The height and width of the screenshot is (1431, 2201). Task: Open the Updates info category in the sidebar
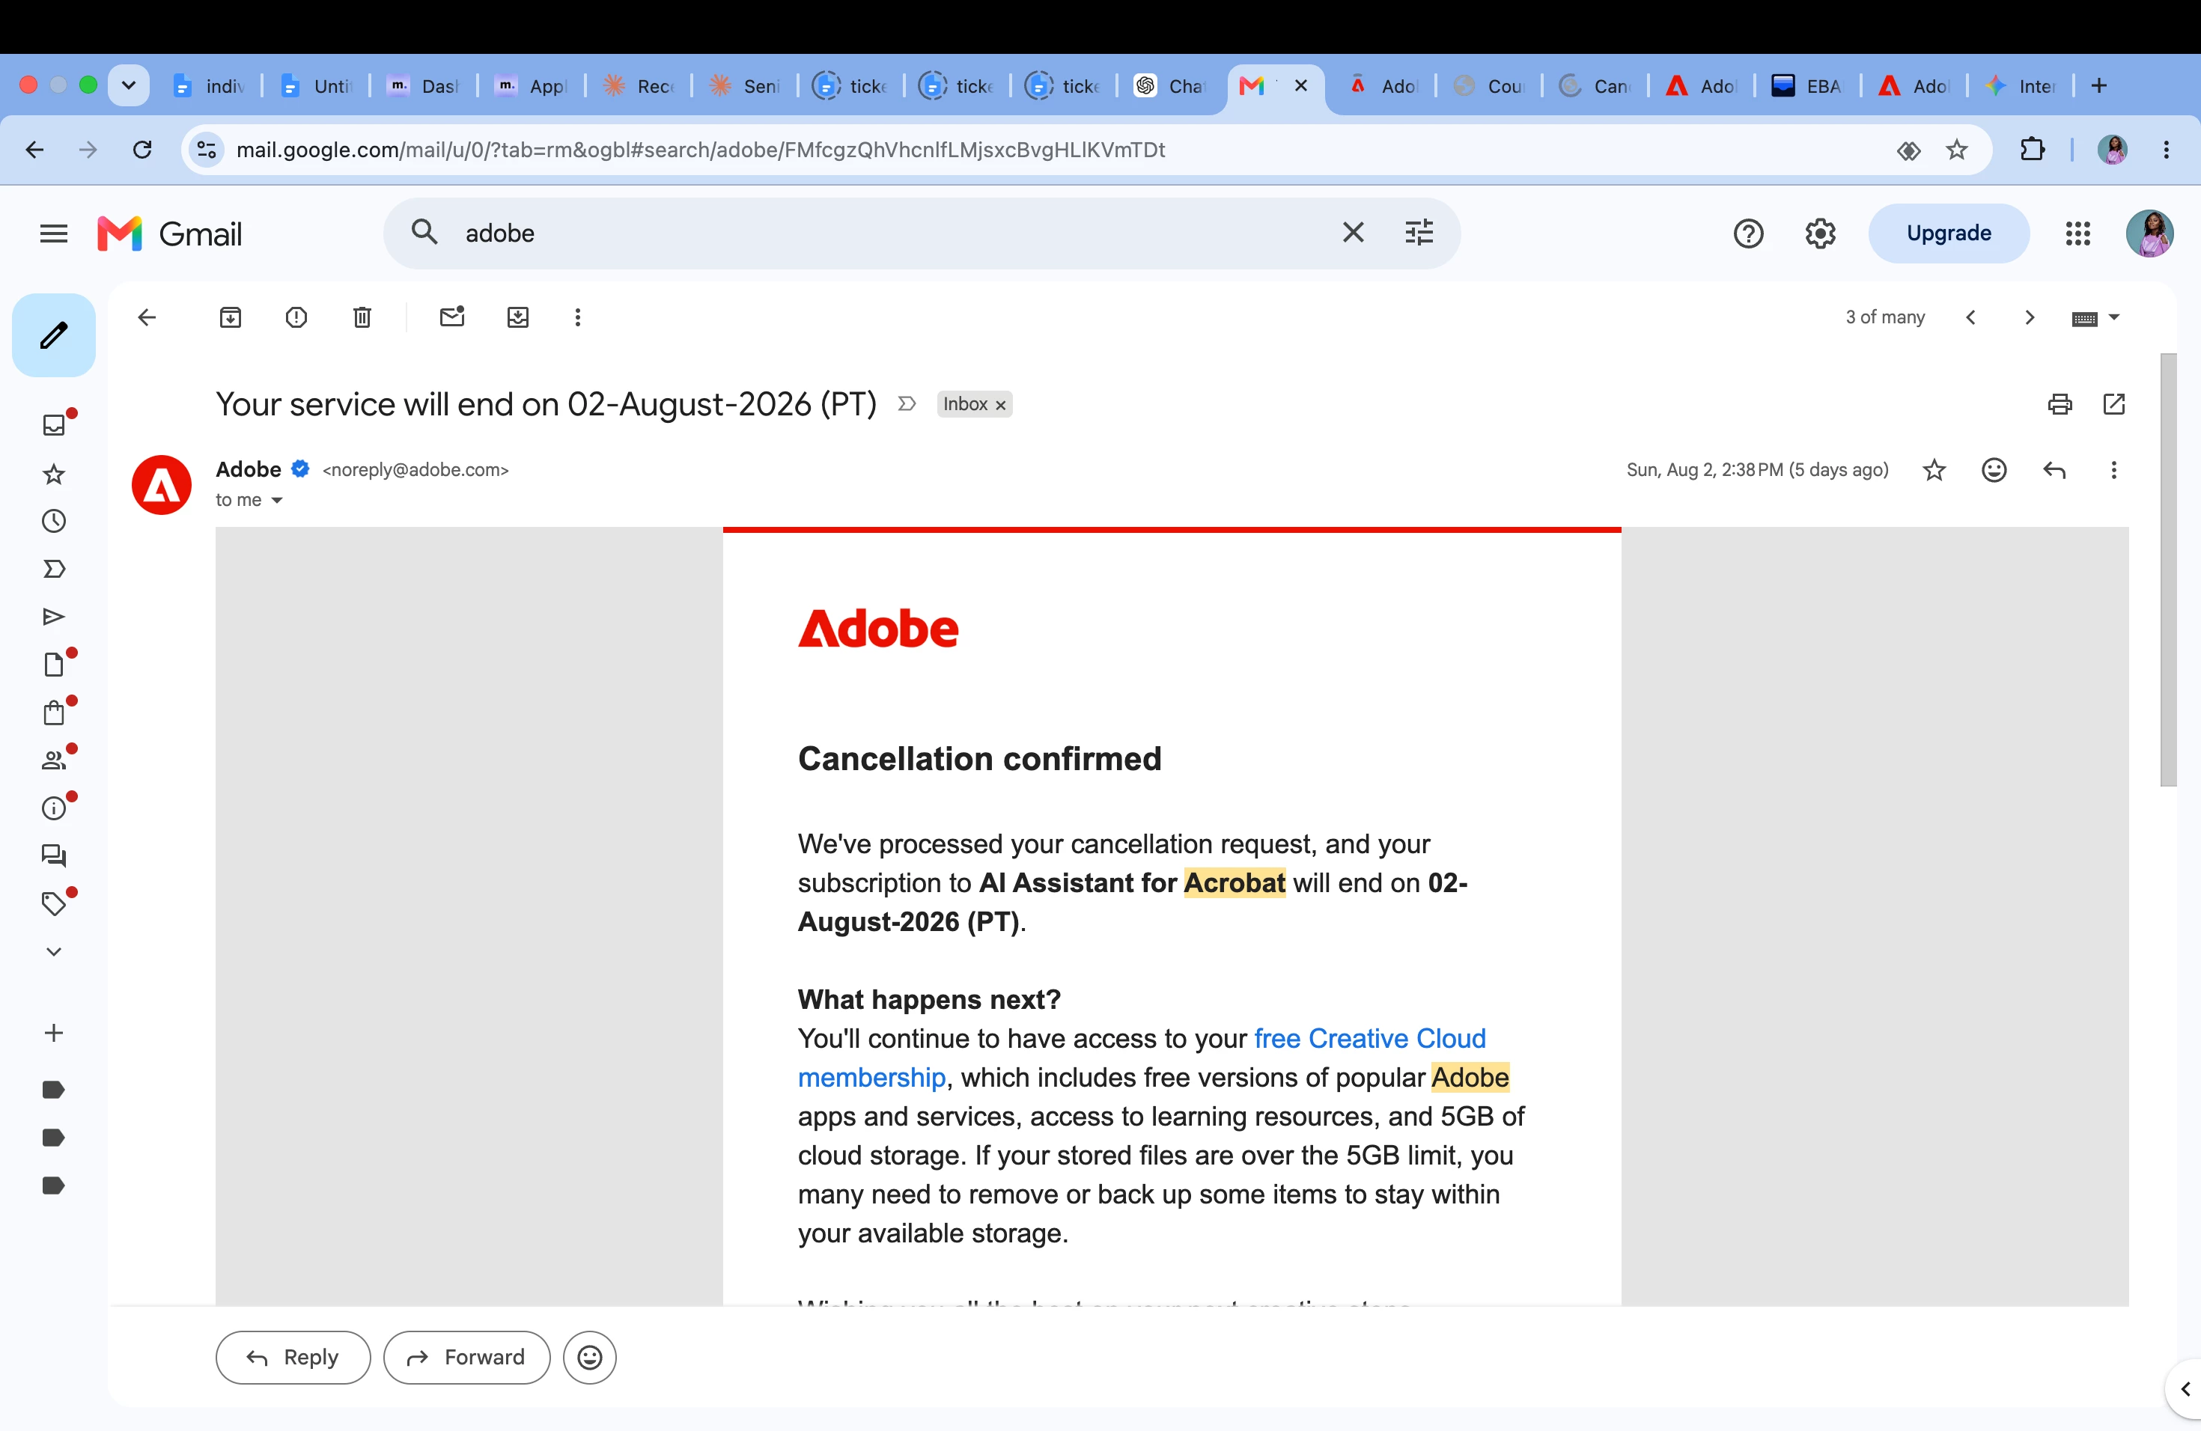54,808
